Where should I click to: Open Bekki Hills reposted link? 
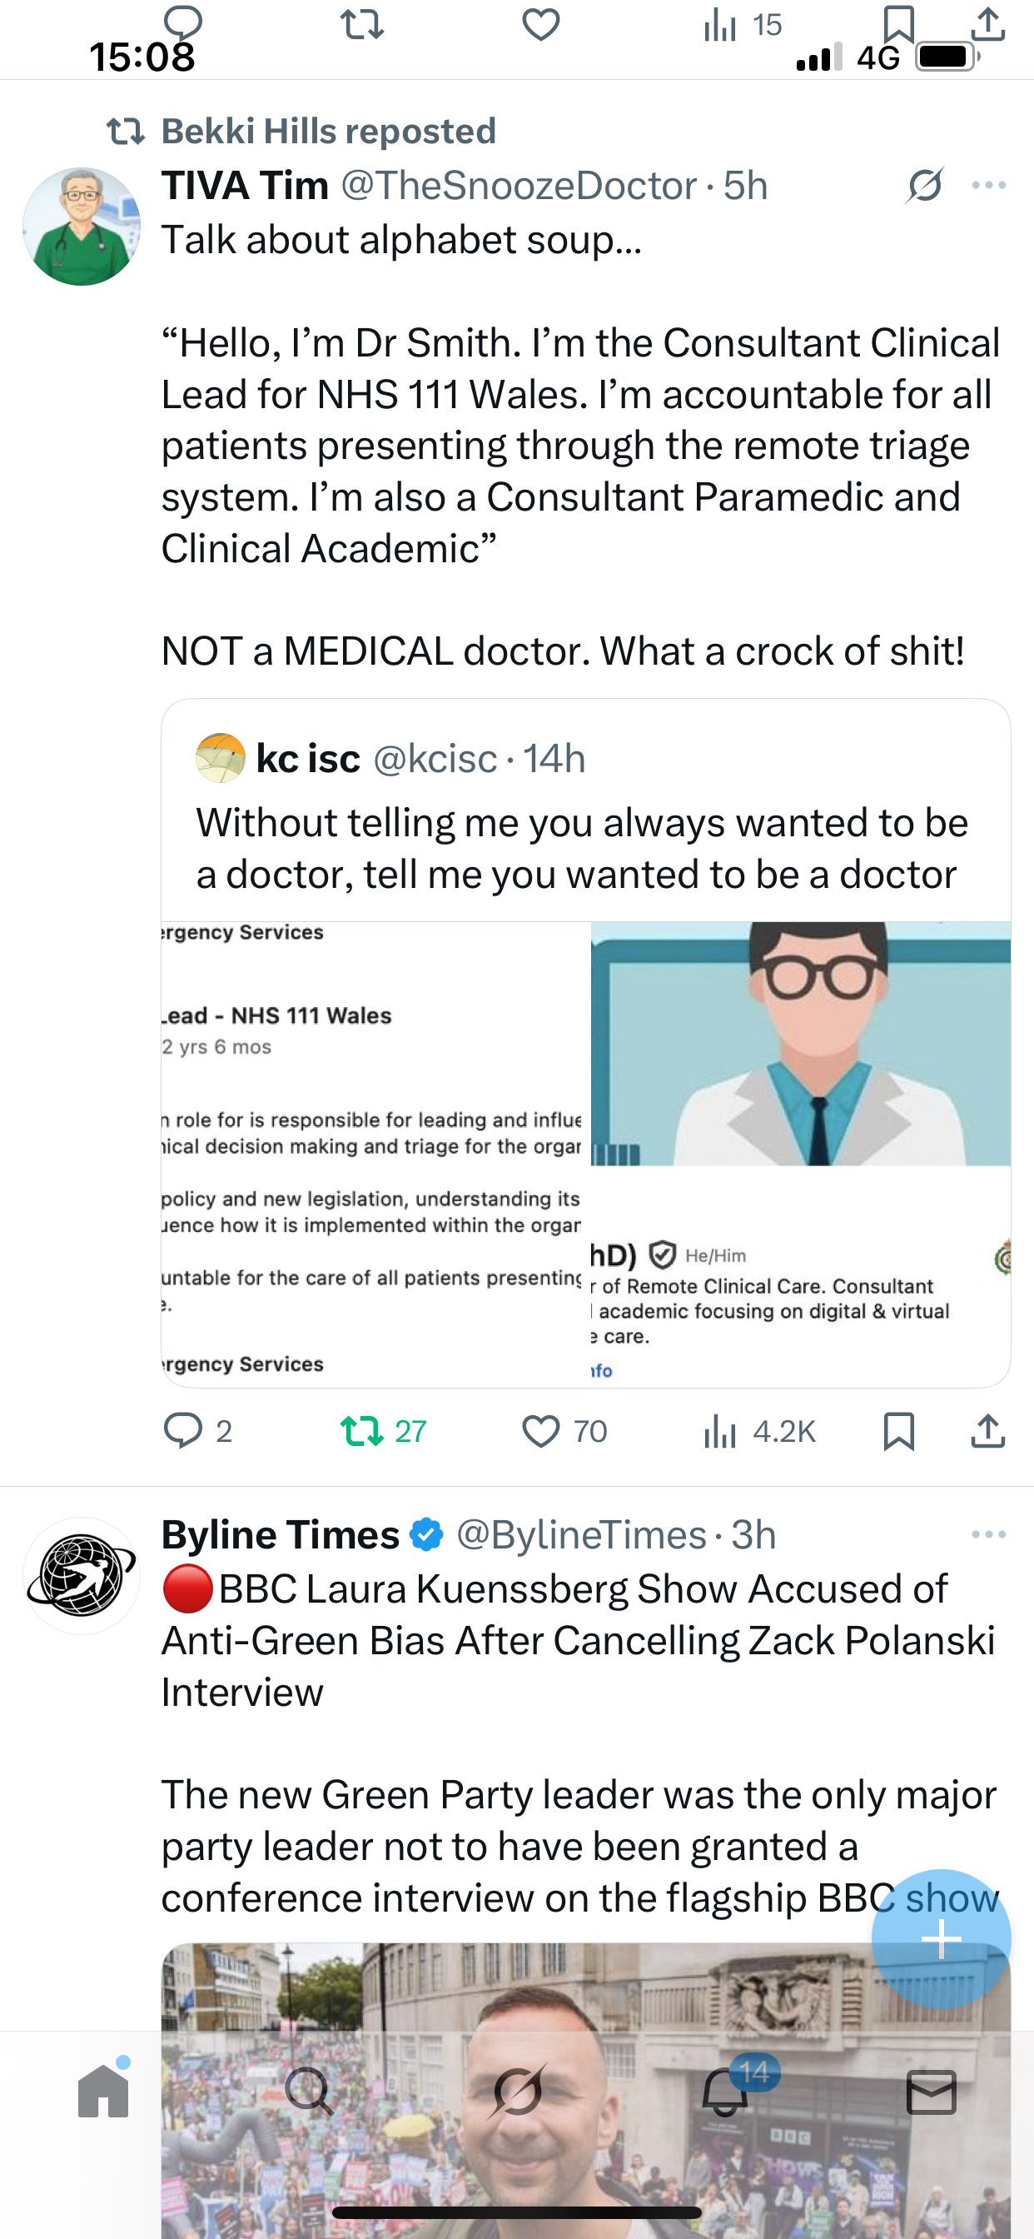329,132
